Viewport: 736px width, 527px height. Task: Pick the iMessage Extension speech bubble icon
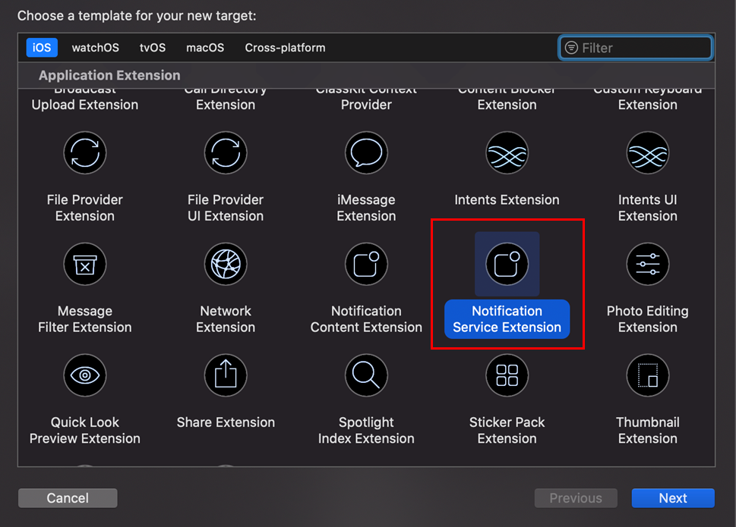[x=366, y=153]
